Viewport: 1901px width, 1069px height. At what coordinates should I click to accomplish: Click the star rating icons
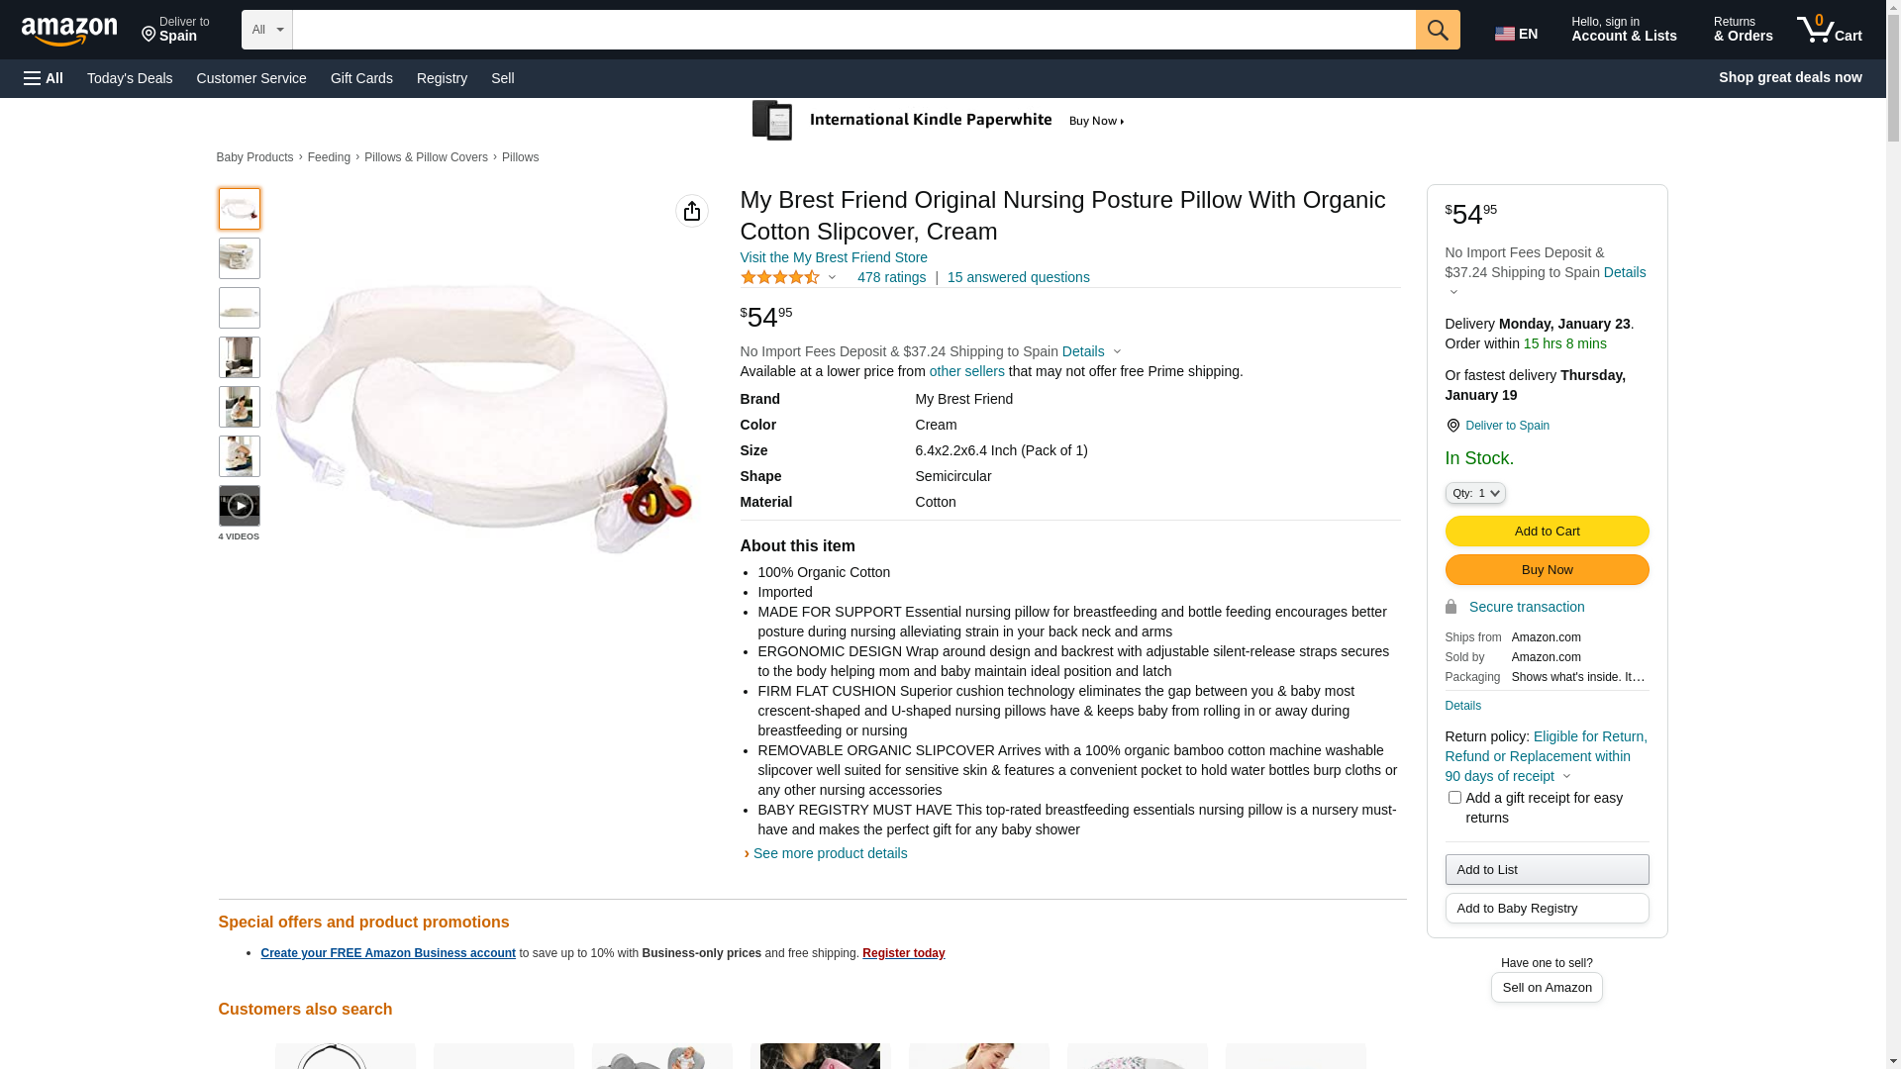(x=780, y=277)
